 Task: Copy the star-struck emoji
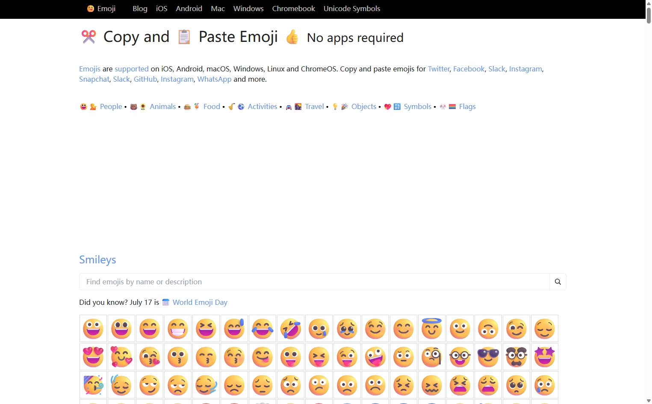[545, 357]
